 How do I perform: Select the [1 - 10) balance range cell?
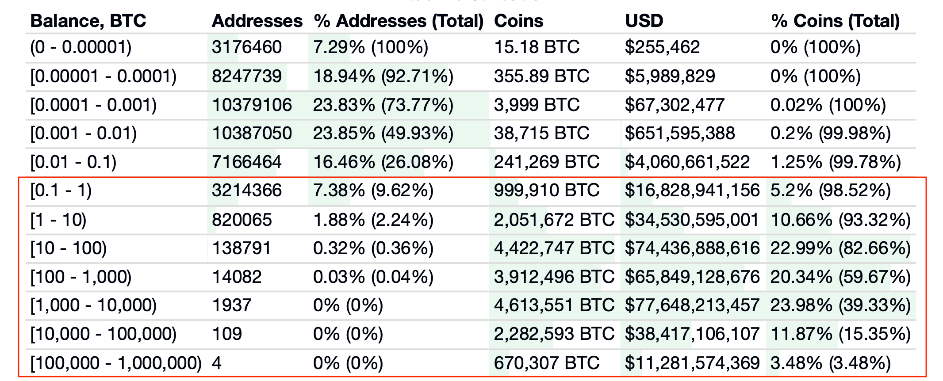58,220
